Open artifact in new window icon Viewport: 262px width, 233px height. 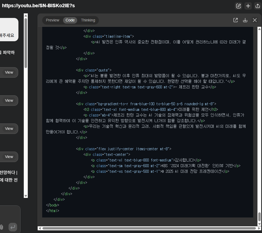(236, 20)
